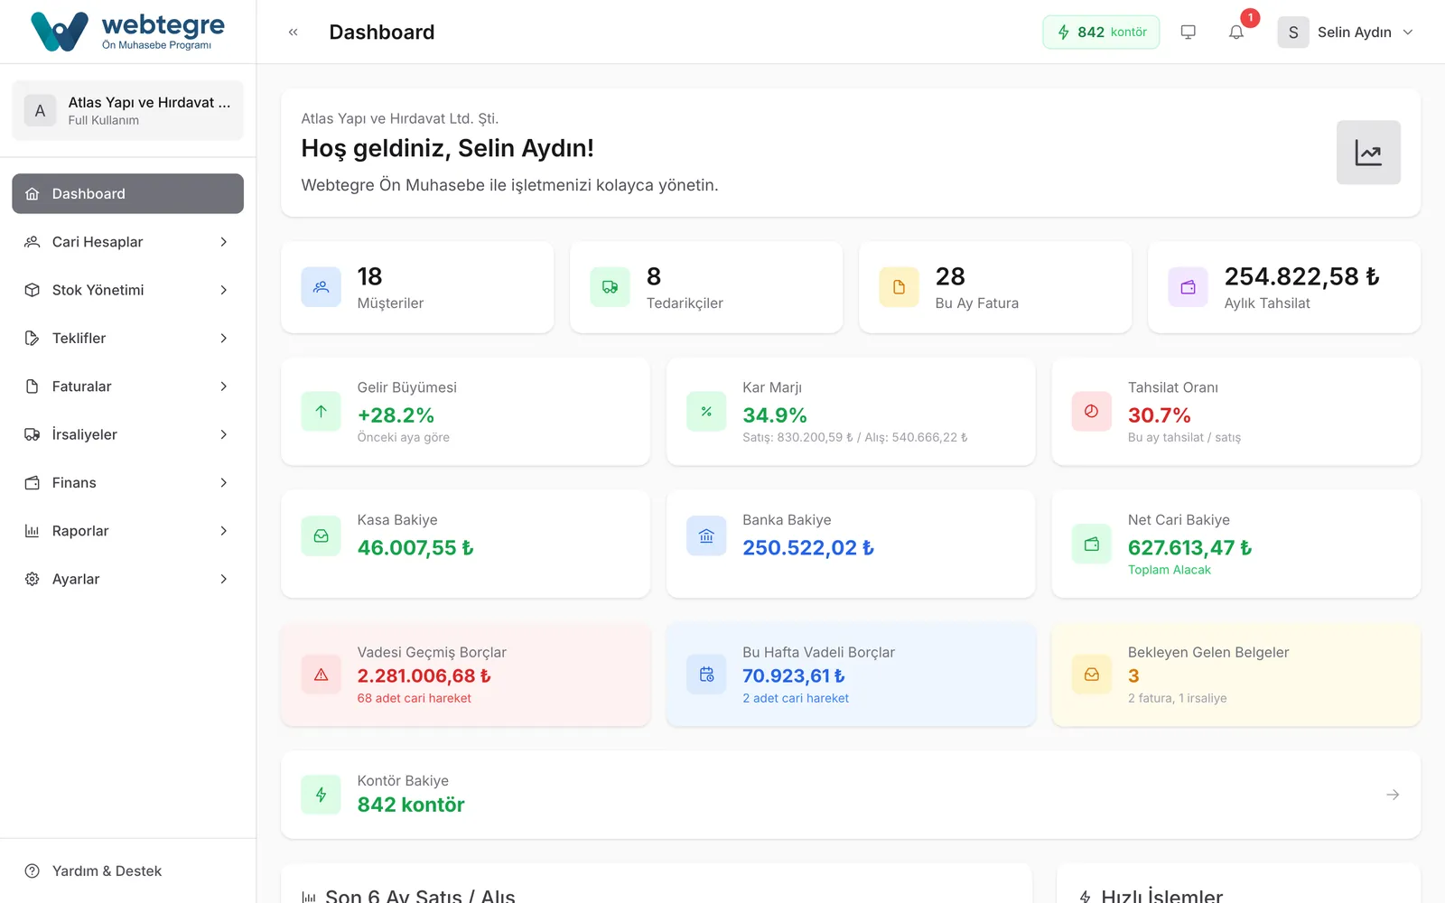Click the Banka Bakiye bank icon
Viewport: 1445px width, 903px height.
point(706,536)
